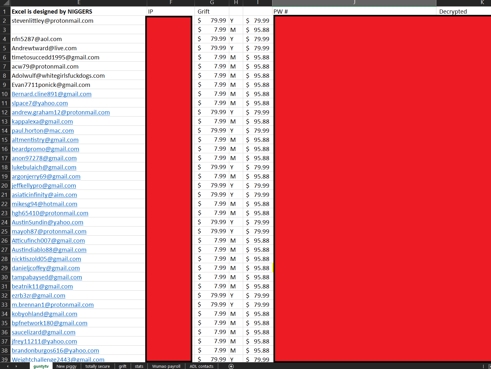Select row 14 by its row number
491x369 pixels.
(x=5, y=130)
